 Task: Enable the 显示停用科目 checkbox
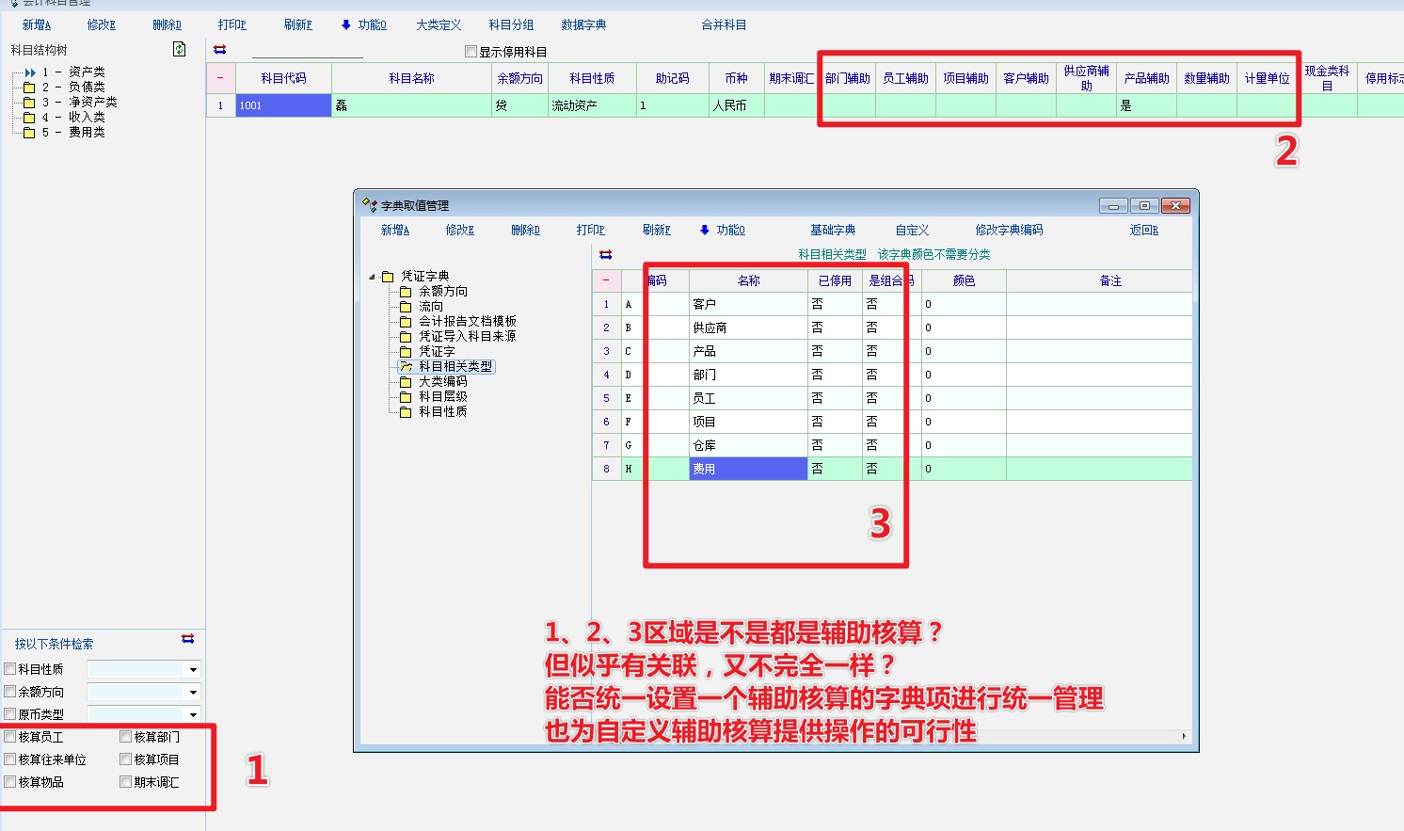471,52
